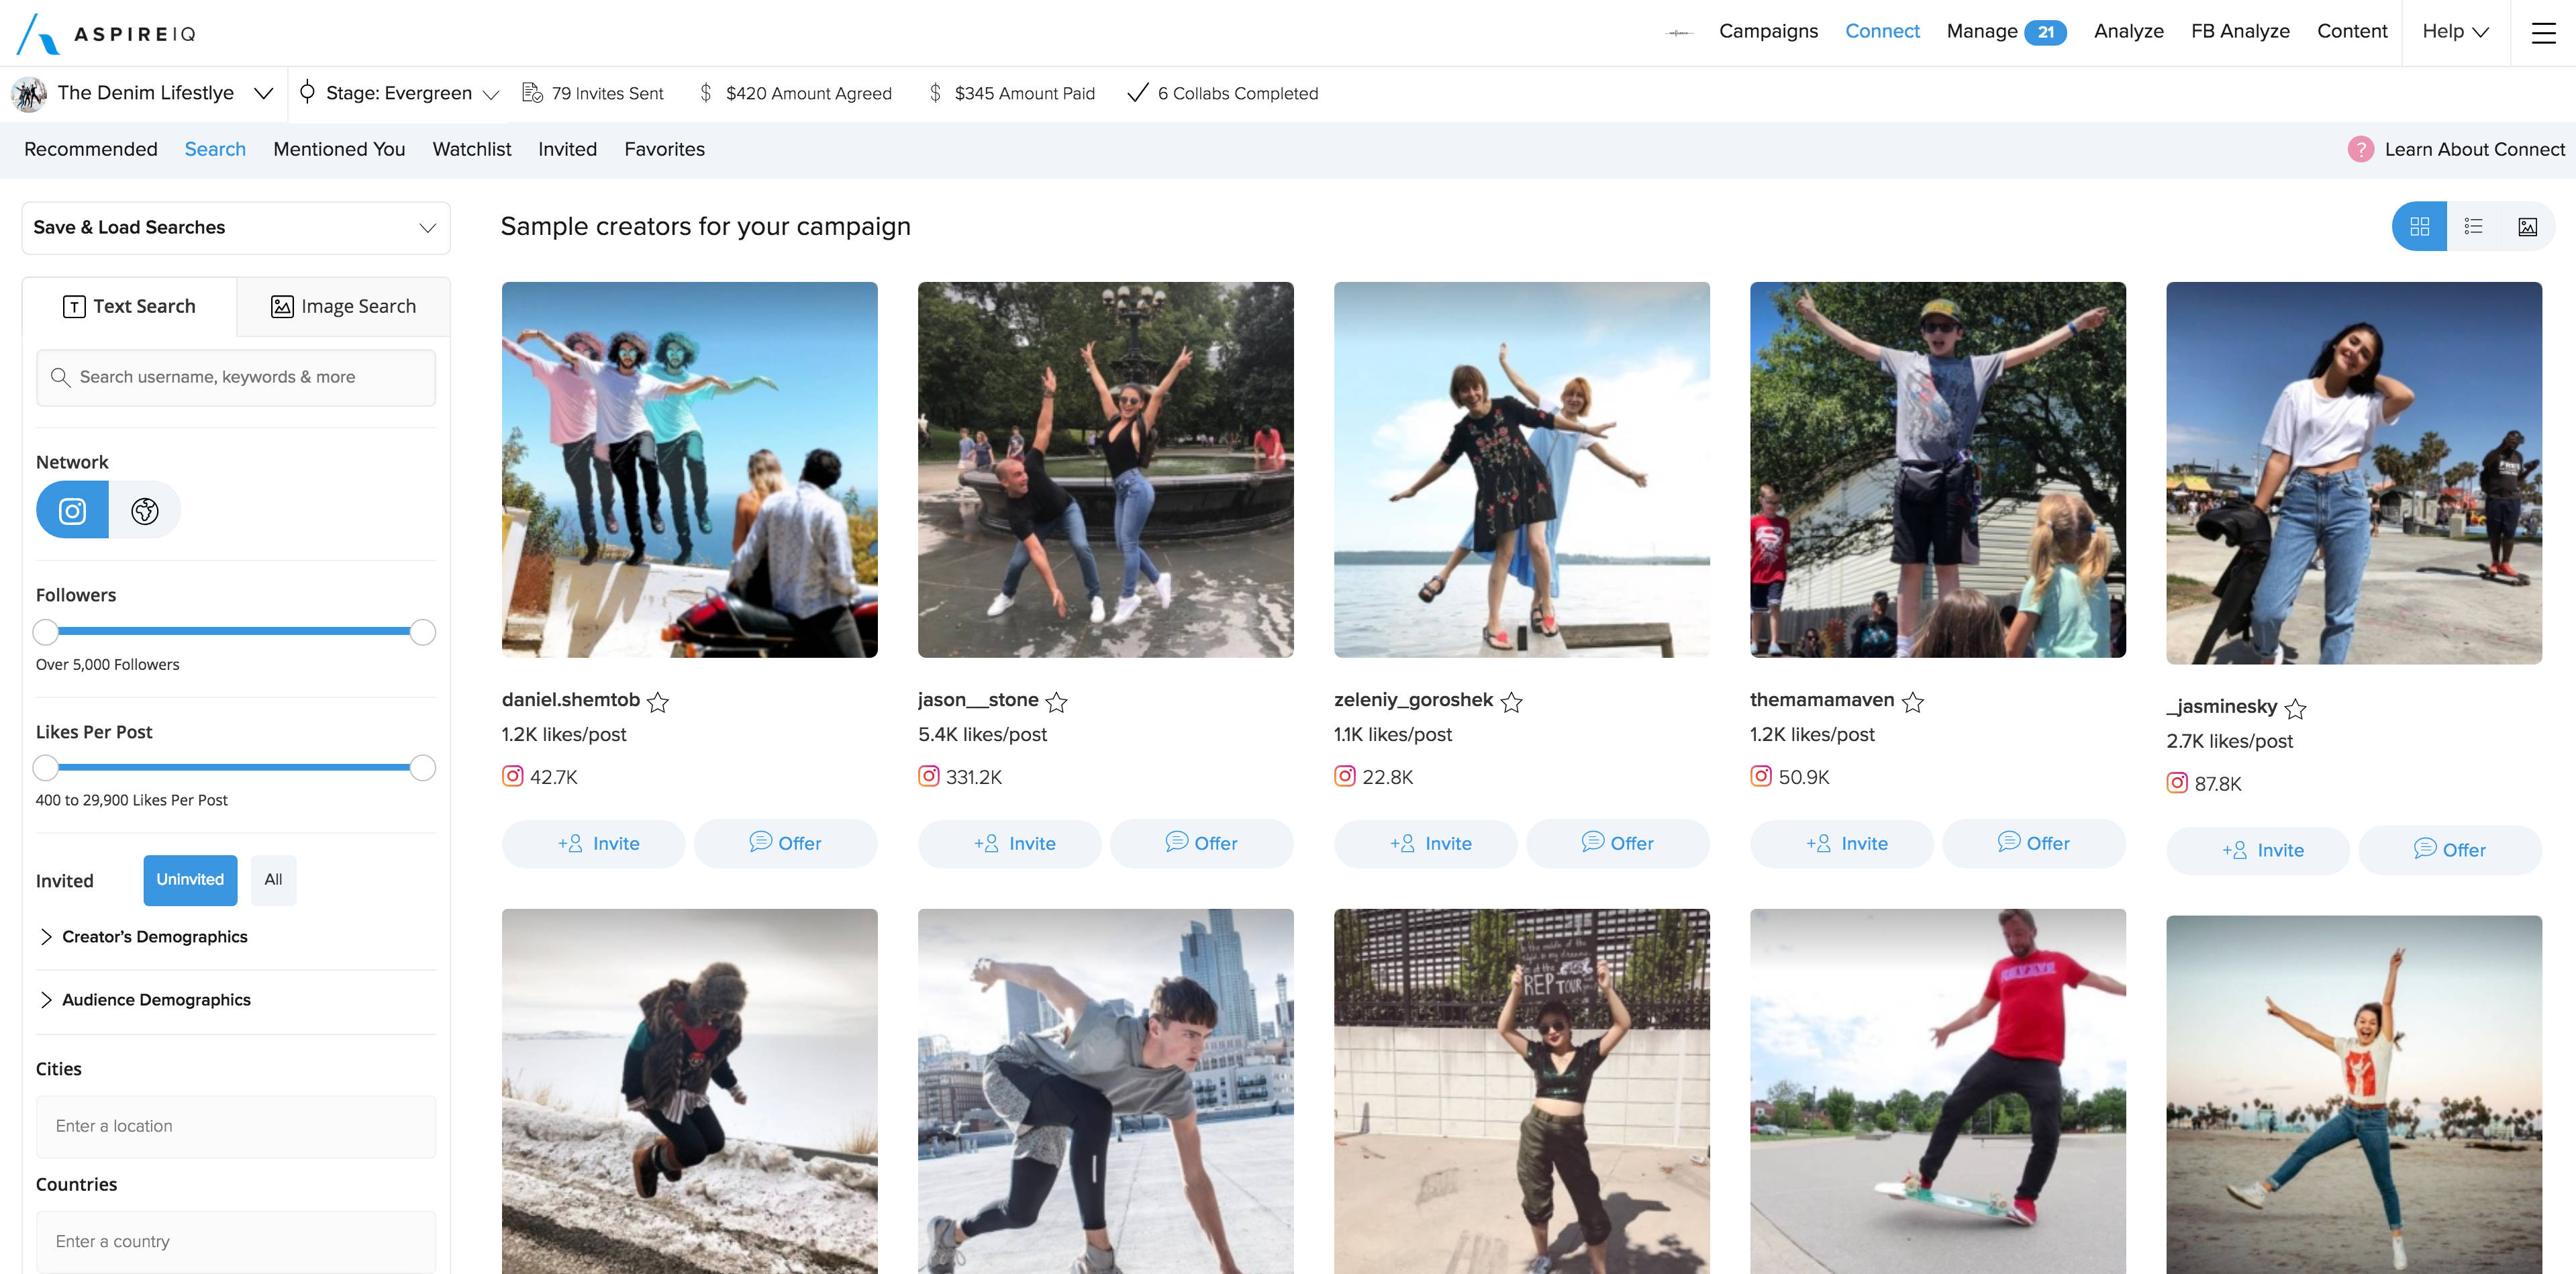The width and height of the screenshot is (2576, 1274).
Task: Favorite daniel.shemtob with star icon
Action: (x=657, y=702)
